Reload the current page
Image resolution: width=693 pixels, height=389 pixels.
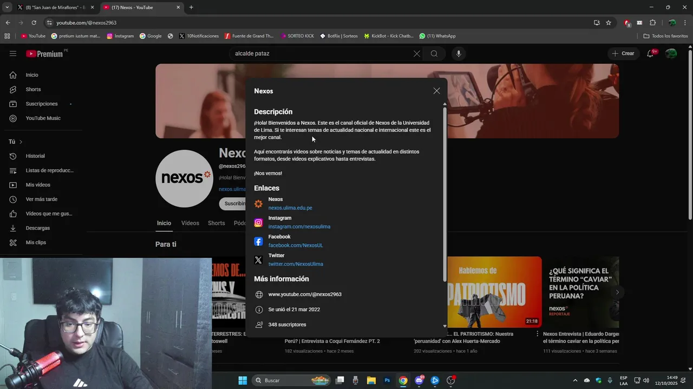pyautogui.click(x=34, y=23)
